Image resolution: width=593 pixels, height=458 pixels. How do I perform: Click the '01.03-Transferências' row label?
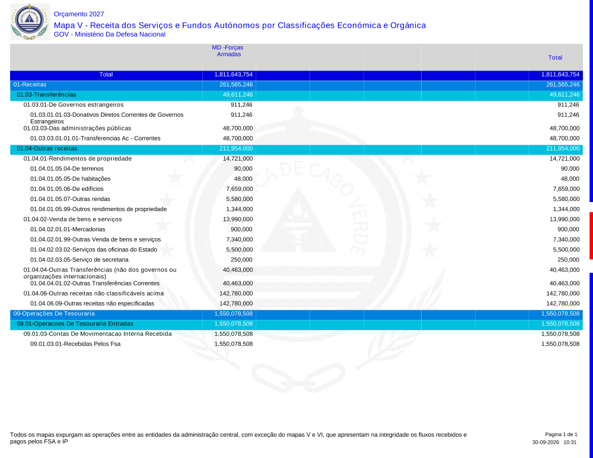tap(46, 95)
